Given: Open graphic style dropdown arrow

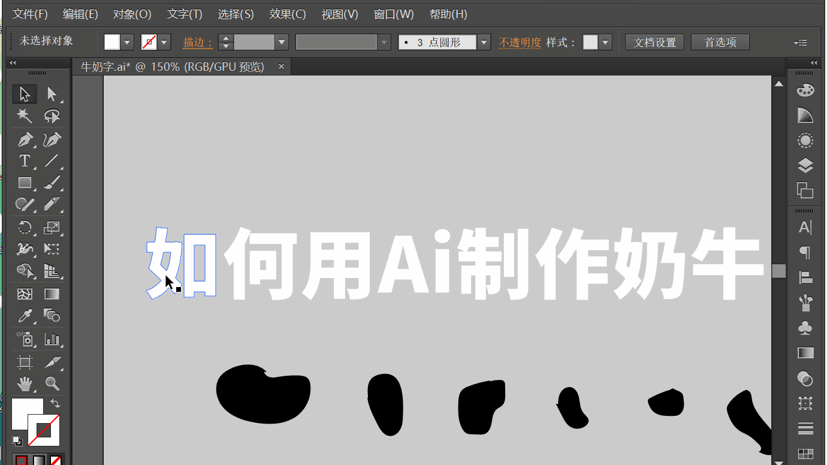Looking at the screenshot, I should 605,43.
